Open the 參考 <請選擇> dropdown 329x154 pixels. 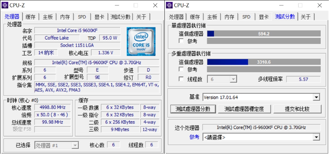(x=261, y=138)
